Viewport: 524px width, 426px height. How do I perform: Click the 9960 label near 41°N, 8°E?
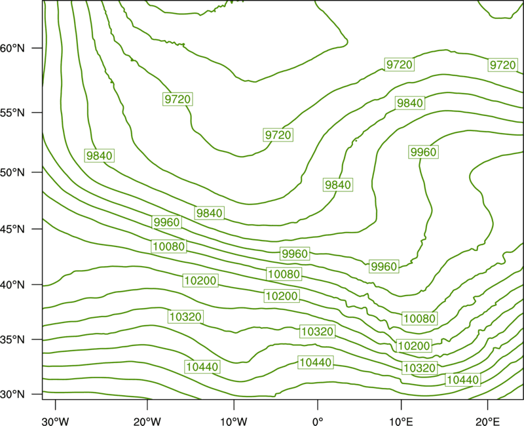(x=384, y=266)
